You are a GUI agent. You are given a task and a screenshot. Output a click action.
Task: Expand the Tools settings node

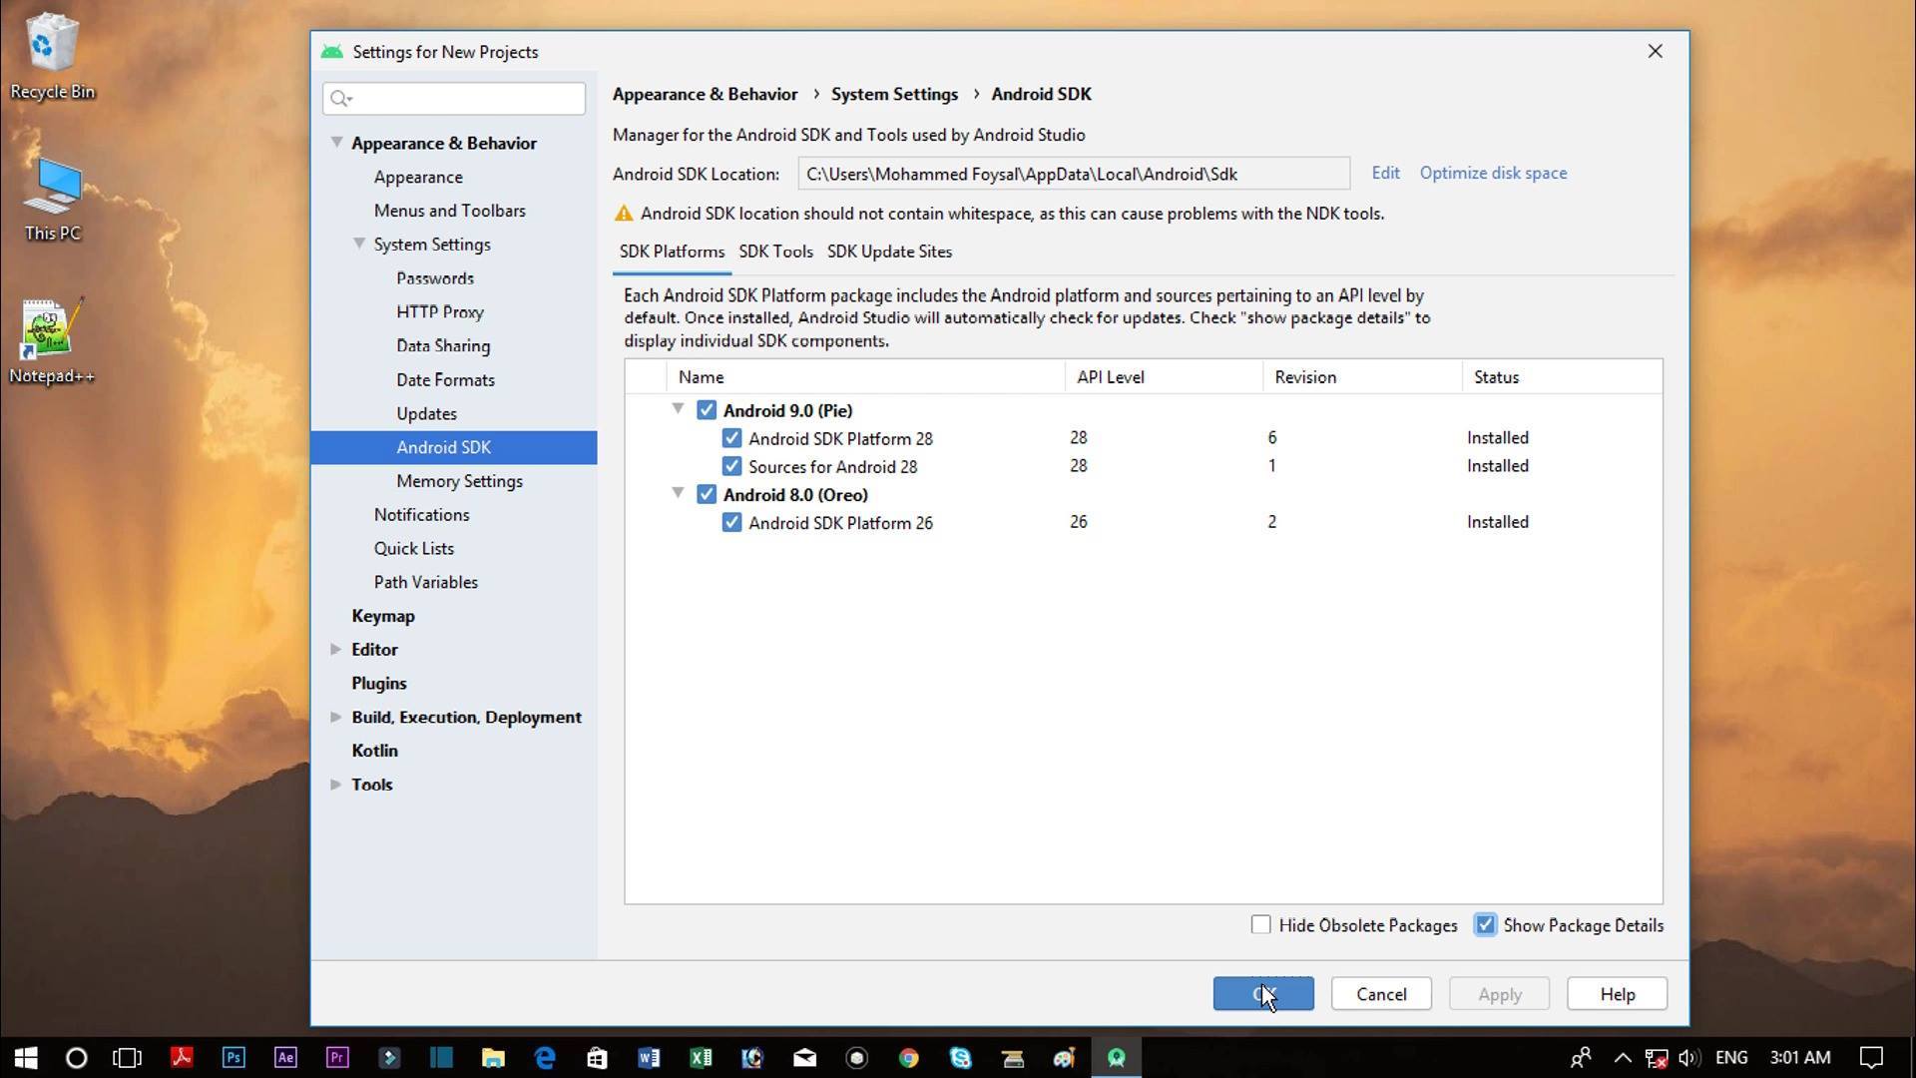point(336,785)
